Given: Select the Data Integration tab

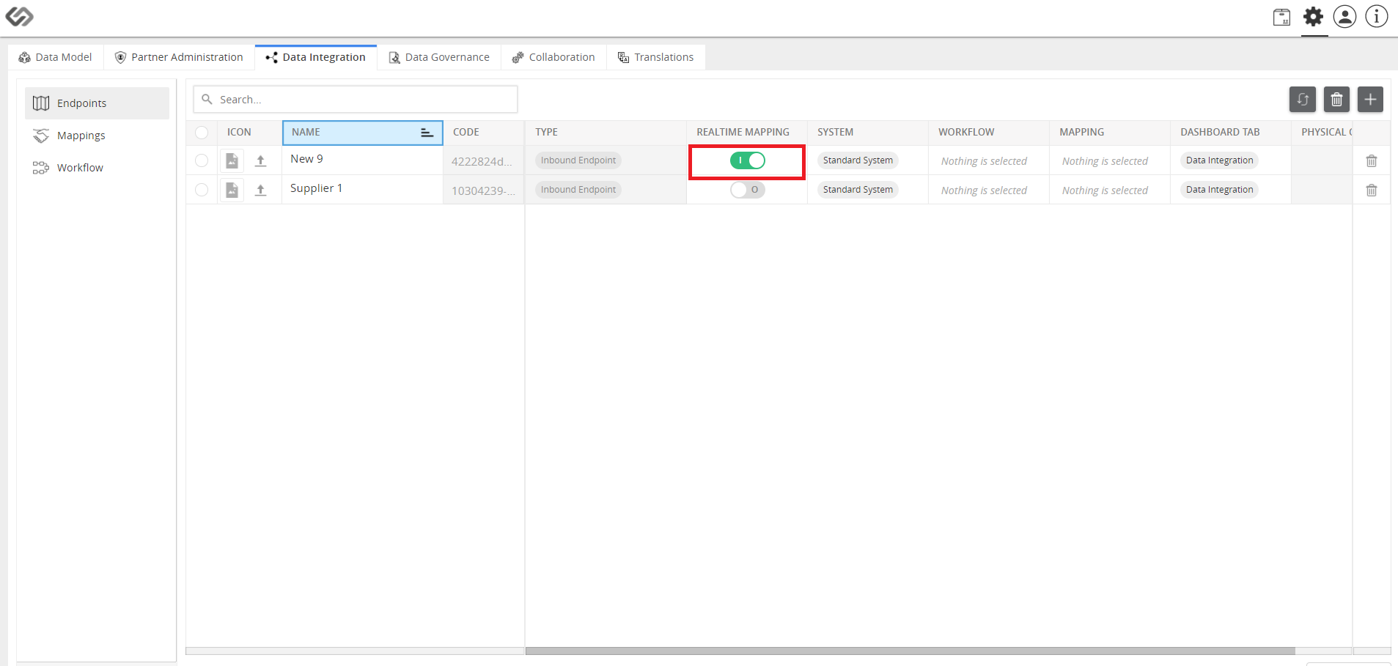Looking at the screenshot, I should [316, 57].
